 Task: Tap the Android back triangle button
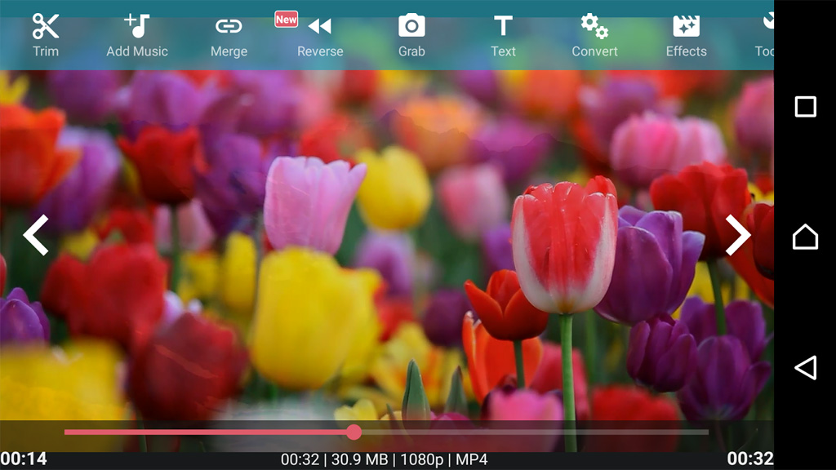(806, 367)
